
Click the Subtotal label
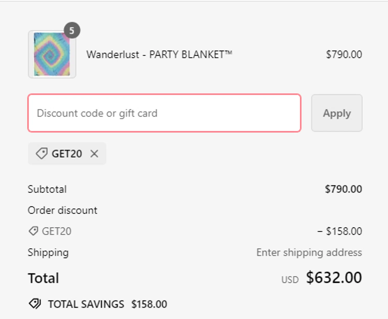tap(47, 189)
